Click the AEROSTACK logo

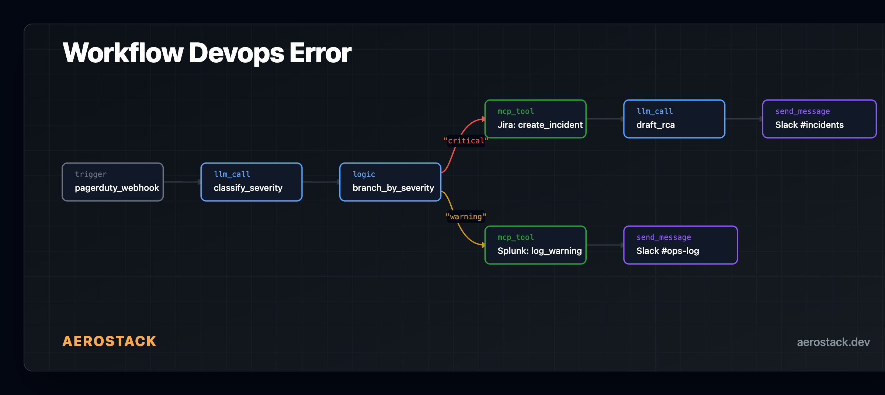click(109, 341)
